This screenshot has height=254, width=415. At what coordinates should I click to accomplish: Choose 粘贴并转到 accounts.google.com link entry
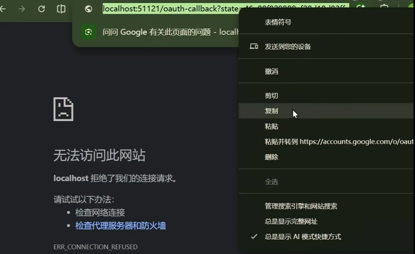(x=326, y=142)
